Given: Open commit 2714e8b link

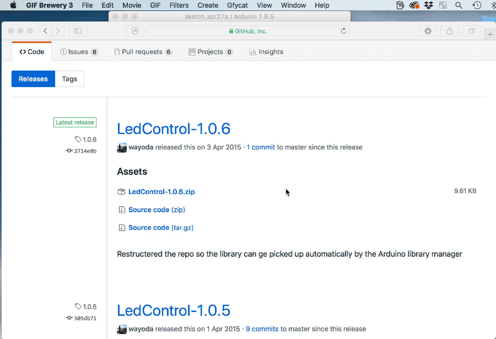Looking at the screenshot, I should tap(85, 151).
